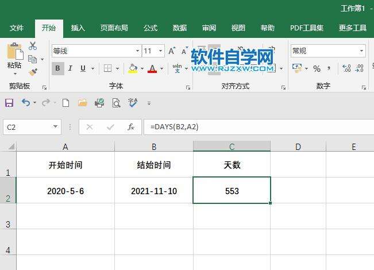
Task: Open the 文件 File tab
Action: (x=17, y=28)
